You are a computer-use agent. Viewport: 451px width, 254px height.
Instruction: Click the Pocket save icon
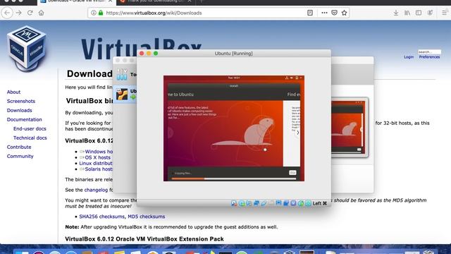(334, 13)
